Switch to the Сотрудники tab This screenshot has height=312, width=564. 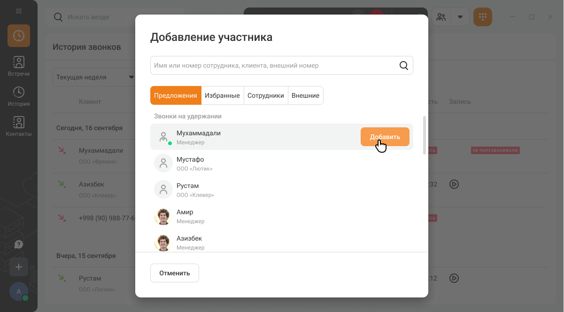pos(266,95)
